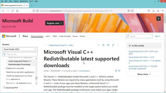This screenshot has width=166, height=93.
Task: Click the Filter by title field
Action: click(20, 54)
